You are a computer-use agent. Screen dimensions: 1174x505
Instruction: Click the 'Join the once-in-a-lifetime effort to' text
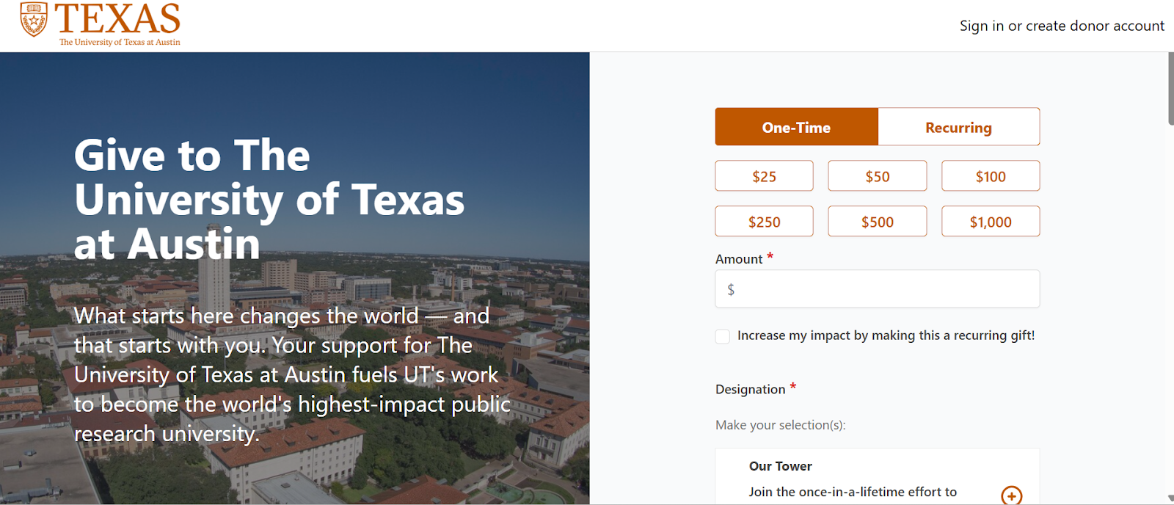coord(853,492)
